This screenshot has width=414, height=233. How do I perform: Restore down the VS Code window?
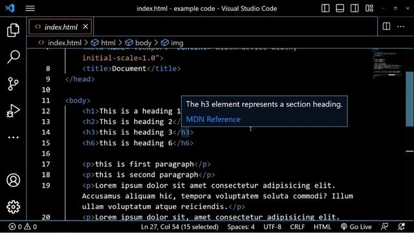(395, 8)
